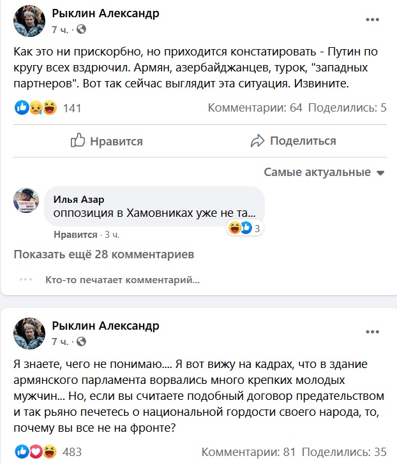Open the first post's three-dot options menu

coord(371,20)
